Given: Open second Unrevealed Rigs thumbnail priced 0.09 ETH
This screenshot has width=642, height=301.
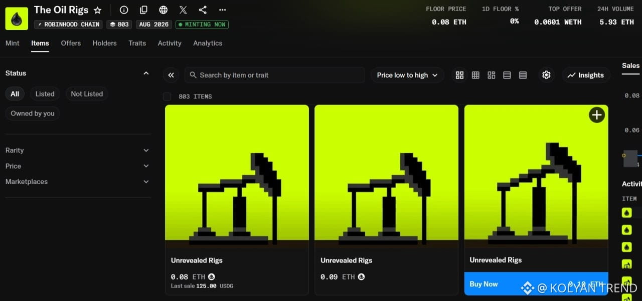Looking at the screenshot, I should click(x=386, y=176).
